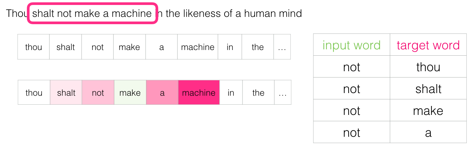Screen dimensions: 476x151
Task: Select the 'machine' cell in the top word row
Action: point(198,47)
